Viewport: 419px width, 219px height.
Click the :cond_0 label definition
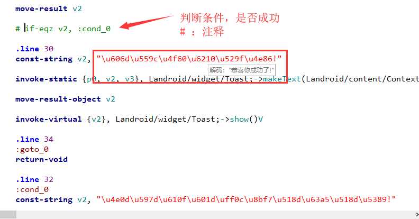32,189
